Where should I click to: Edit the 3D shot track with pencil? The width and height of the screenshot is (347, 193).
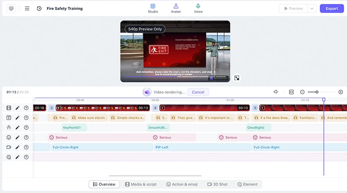click(17, 147)
